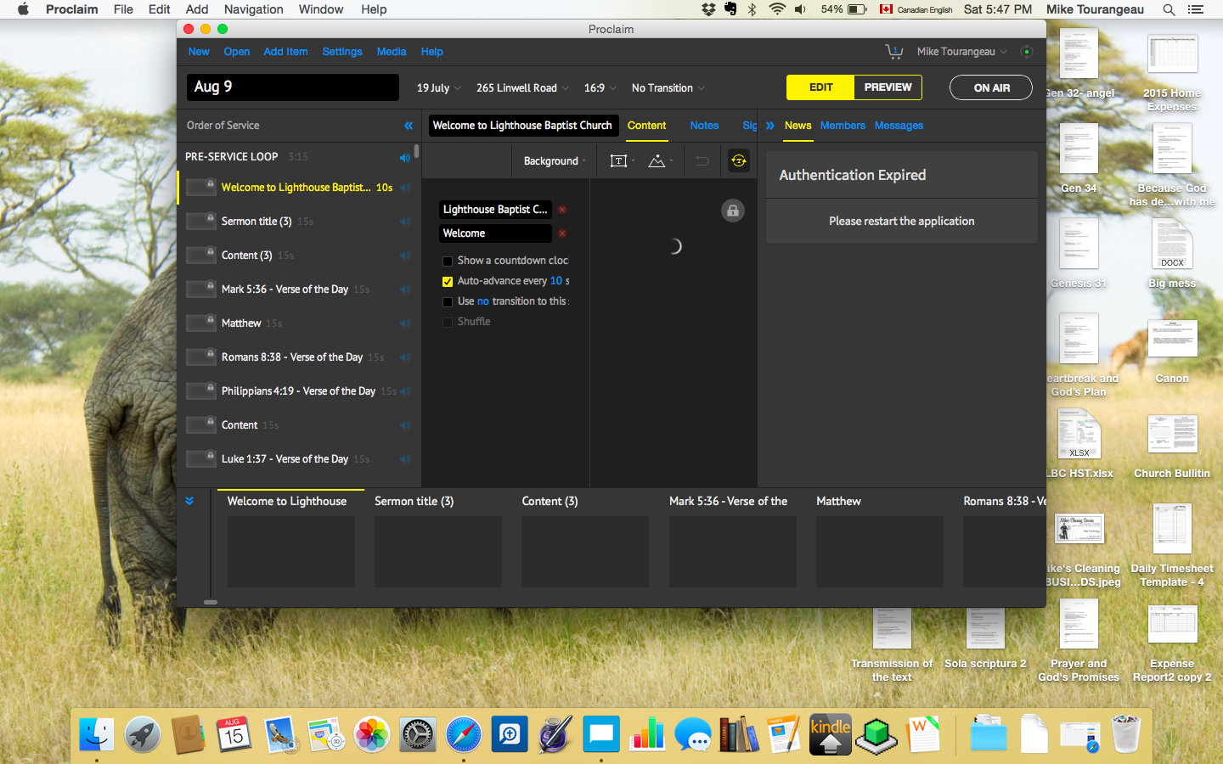Viewport: 1223px width, 764px height.
Task: Open the Add menu in menu bar
Action: 197,9
